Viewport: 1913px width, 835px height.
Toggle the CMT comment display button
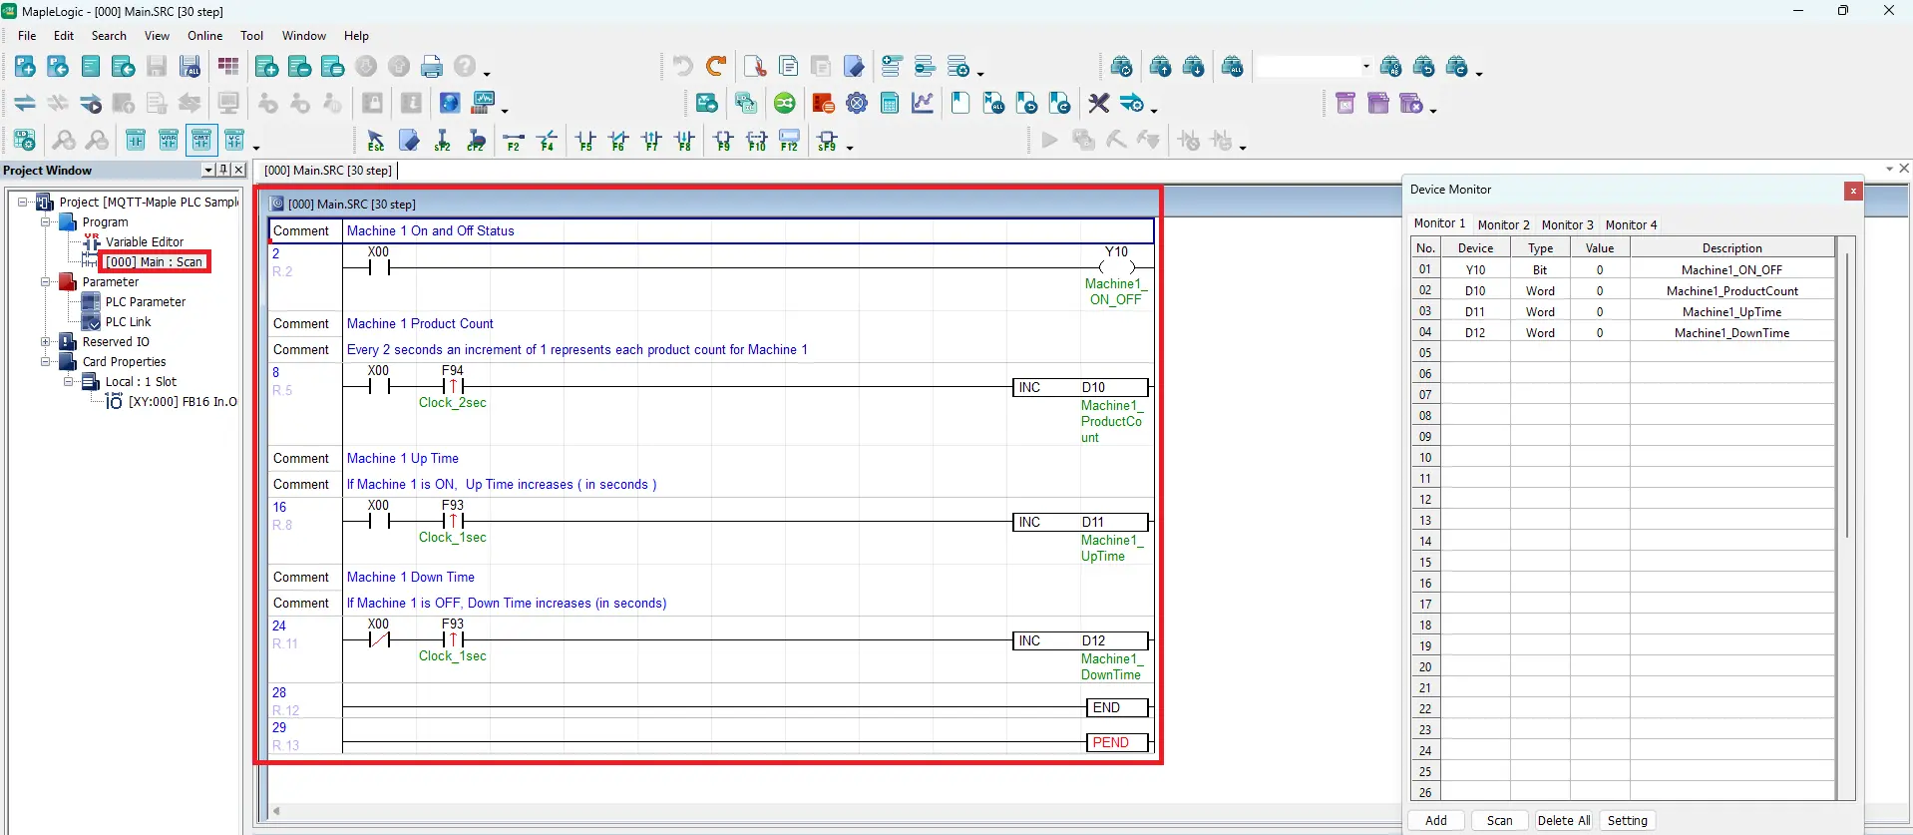201,140
